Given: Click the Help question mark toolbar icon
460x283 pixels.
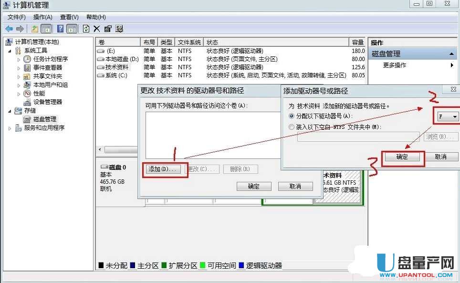Looking at the screenshot, I should [61, 29].
